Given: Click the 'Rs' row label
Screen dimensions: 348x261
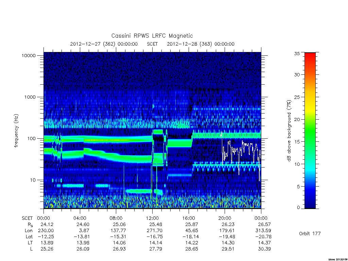Looking at the screenshot, I should tap(30, 225).
